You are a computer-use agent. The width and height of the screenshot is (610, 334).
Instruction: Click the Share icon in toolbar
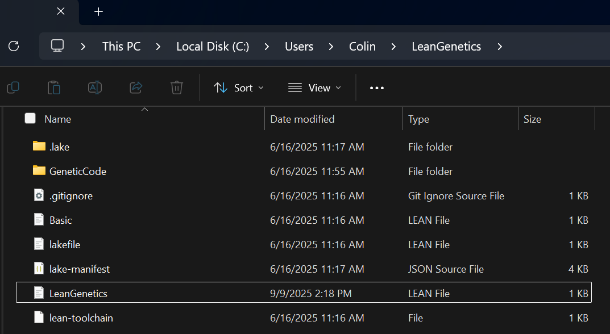(x=136, y=87)
